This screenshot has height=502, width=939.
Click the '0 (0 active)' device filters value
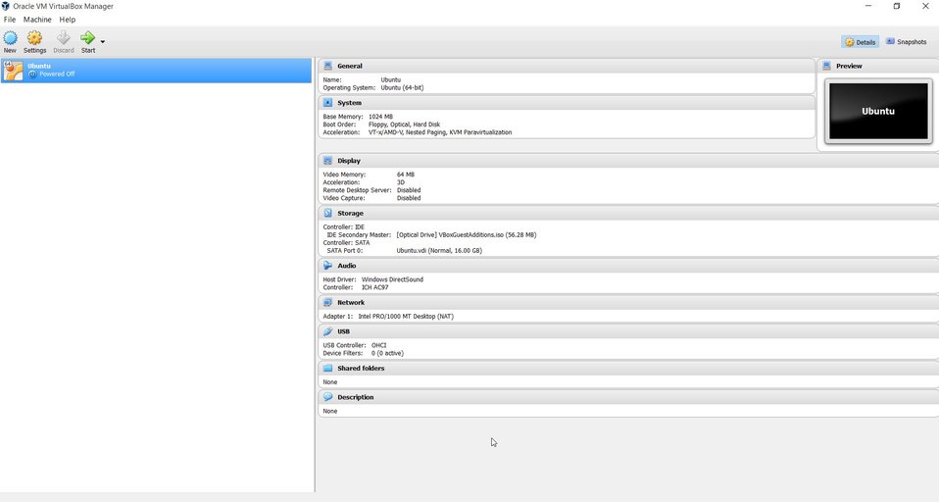387,353
